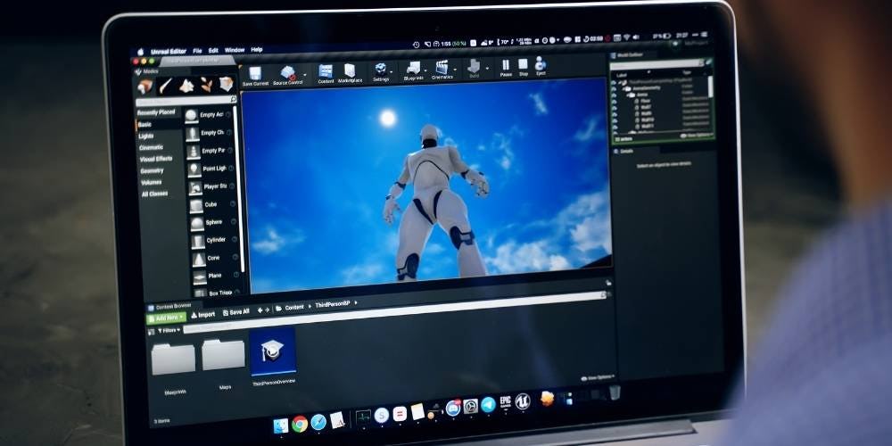Select the Box Trigger placement icon
The height and width of the screenshot is (446, 892).
pyautogui.click(x=200, y=293)
